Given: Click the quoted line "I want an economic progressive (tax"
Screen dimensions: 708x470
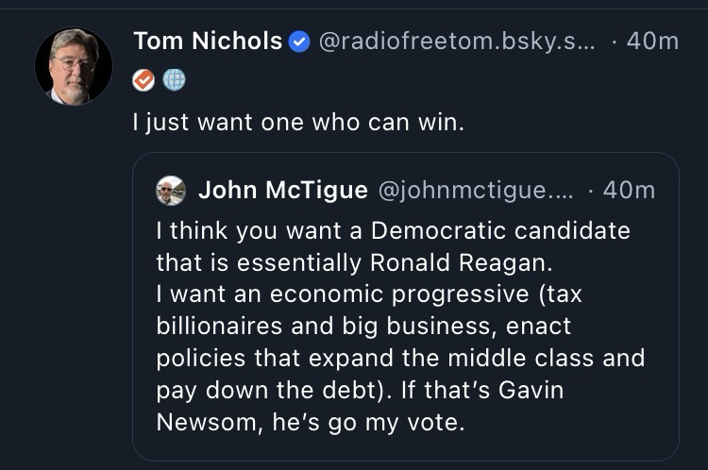Looking at the screenshot, I should coord(369,294).
